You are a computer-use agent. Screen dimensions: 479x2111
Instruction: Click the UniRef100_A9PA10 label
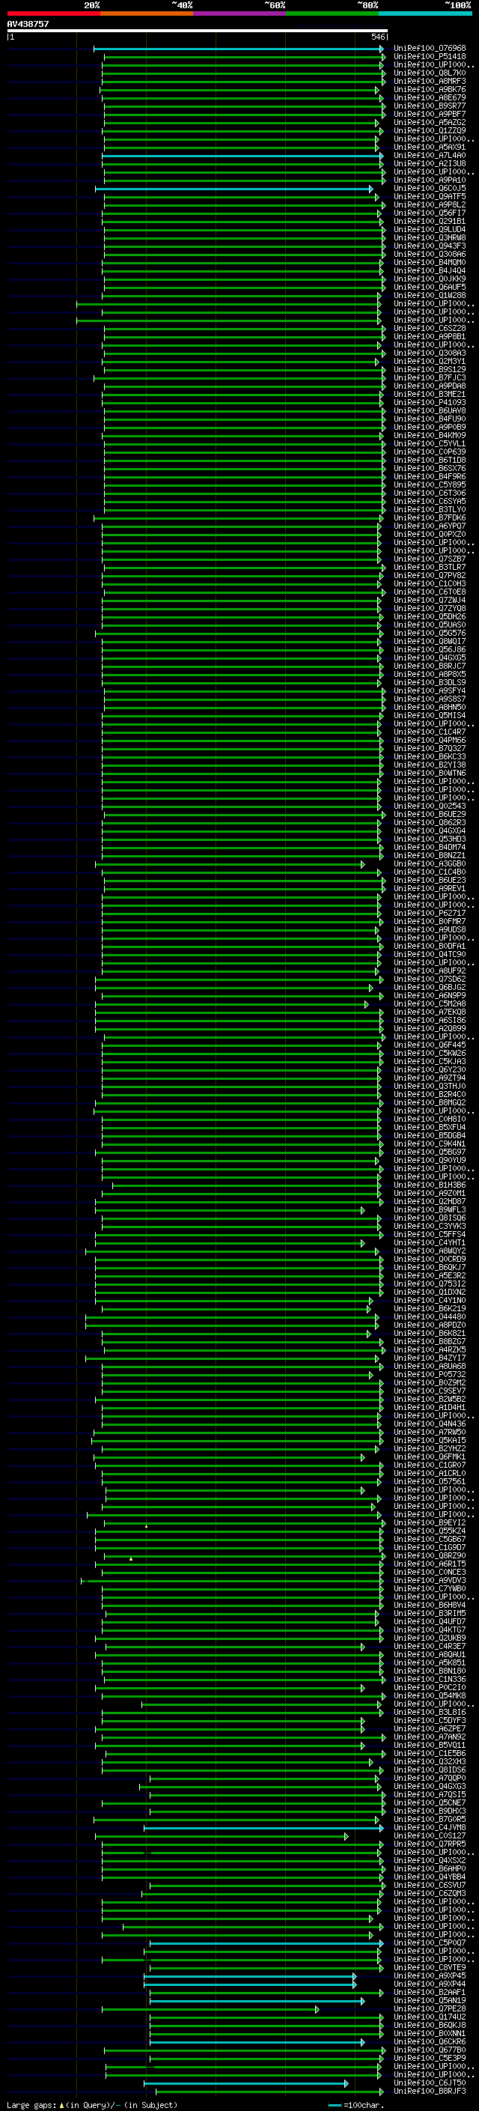pos(429,180)
